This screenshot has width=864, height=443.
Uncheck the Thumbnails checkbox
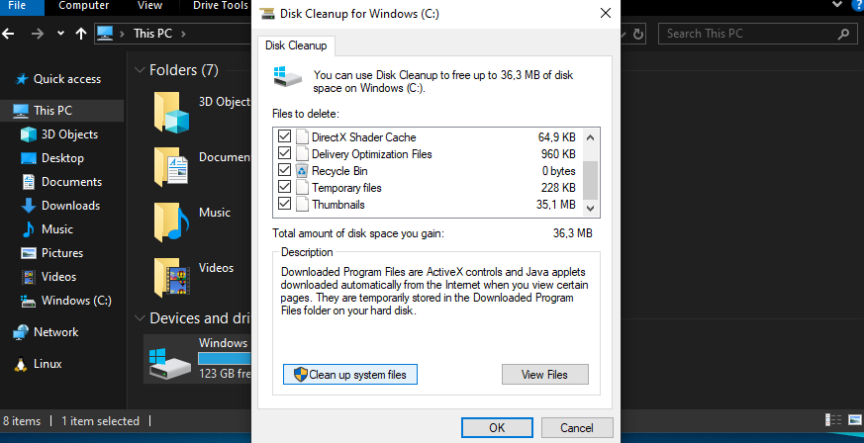[284, 204]
